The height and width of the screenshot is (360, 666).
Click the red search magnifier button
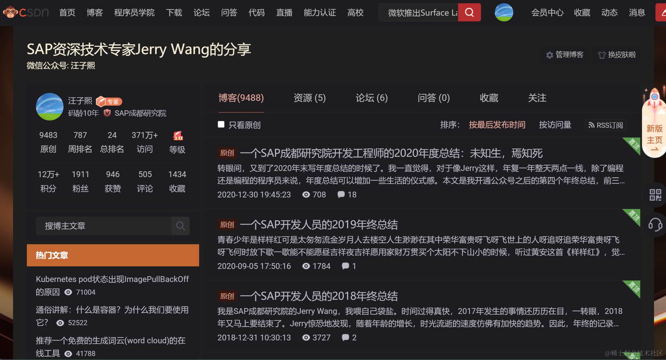[469, 12]
